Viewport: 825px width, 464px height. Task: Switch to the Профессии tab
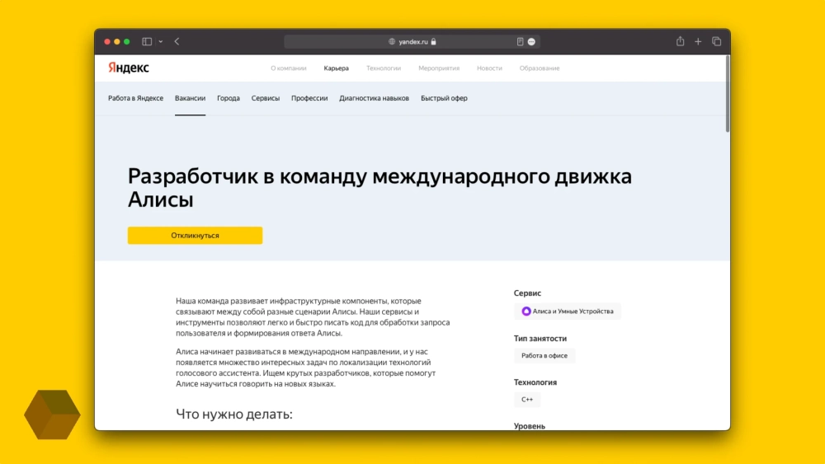pyautogui.click(x=309, y=98)
